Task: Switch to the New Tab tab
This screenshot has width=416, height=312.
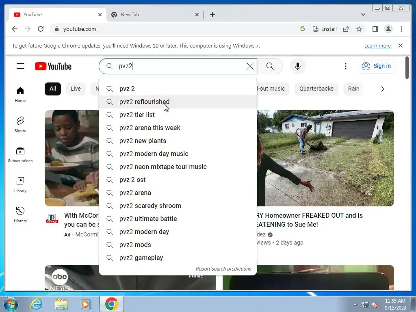Action: 155,15
